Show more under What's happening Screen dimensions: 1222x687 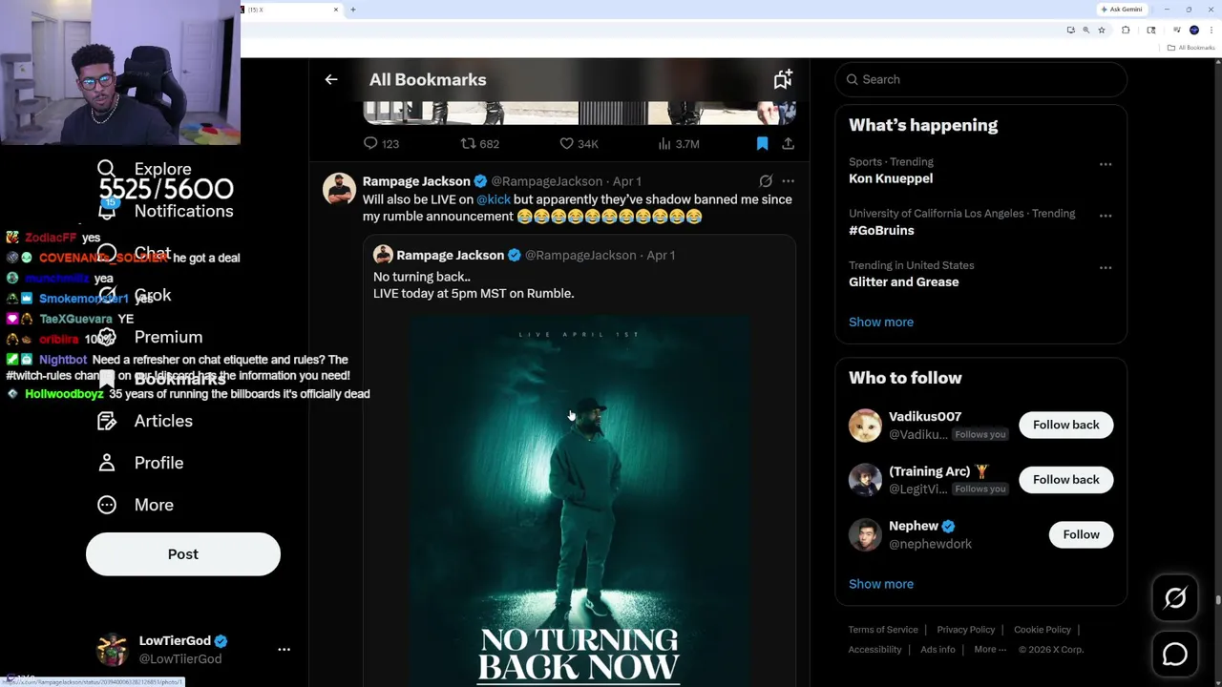pyautogui.click(x=881, y=322)
